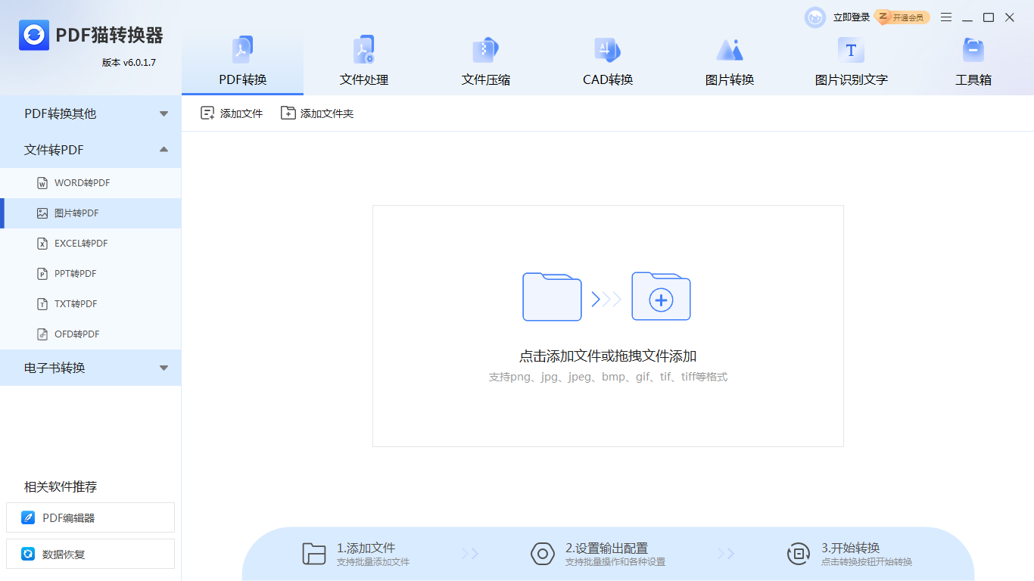Screen dimensions: 1034x581
Task: Expand the 电子书转换 section arrow
Action: click(164, 368)
